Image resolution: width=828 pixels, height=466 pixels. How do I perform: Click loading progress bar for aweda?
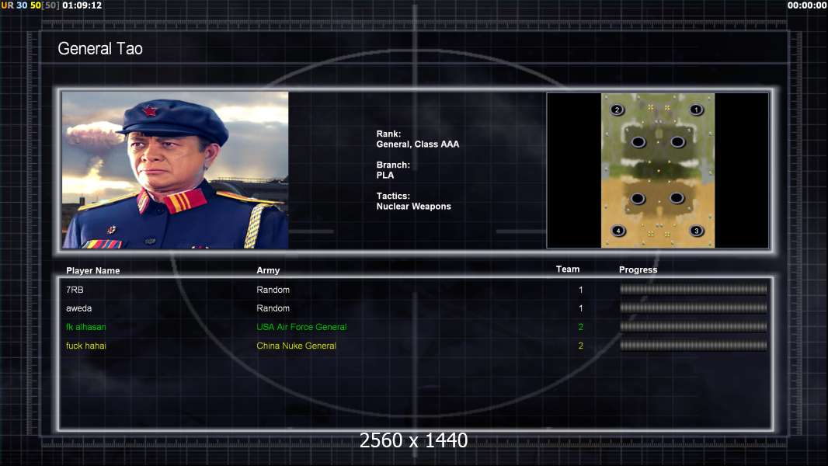(x=694, y=308)
